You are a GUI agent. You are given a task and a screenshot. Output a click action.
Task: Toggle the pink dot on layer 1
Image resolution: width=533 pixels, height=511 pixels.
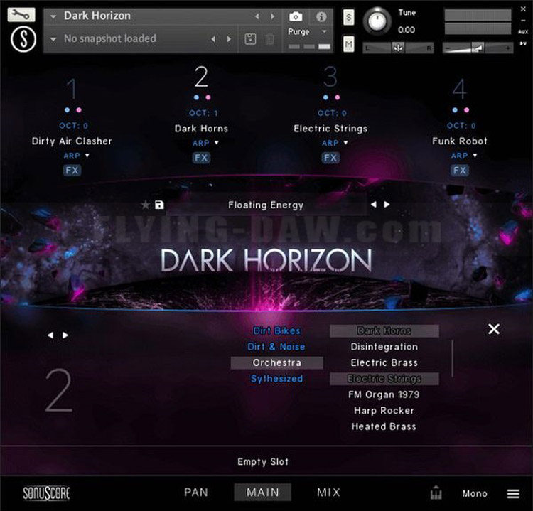(x=79, y=110)
